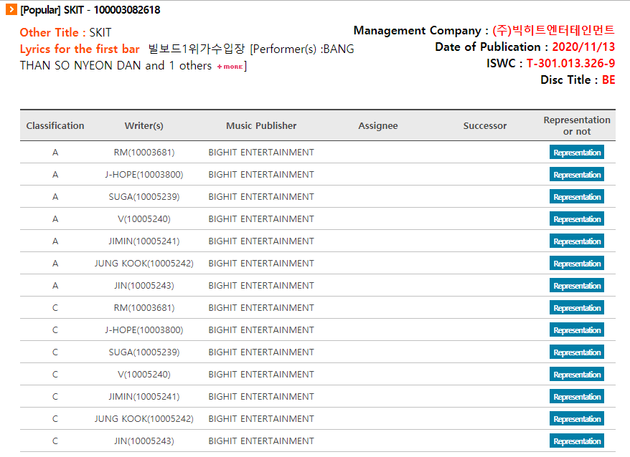The height and width of the screenshot is (457, 630).
Task: Click the Other Title value SKIT
Action: coord(100,32)
